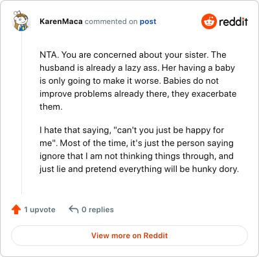Select the "0 replies" count label

(98, 210)
